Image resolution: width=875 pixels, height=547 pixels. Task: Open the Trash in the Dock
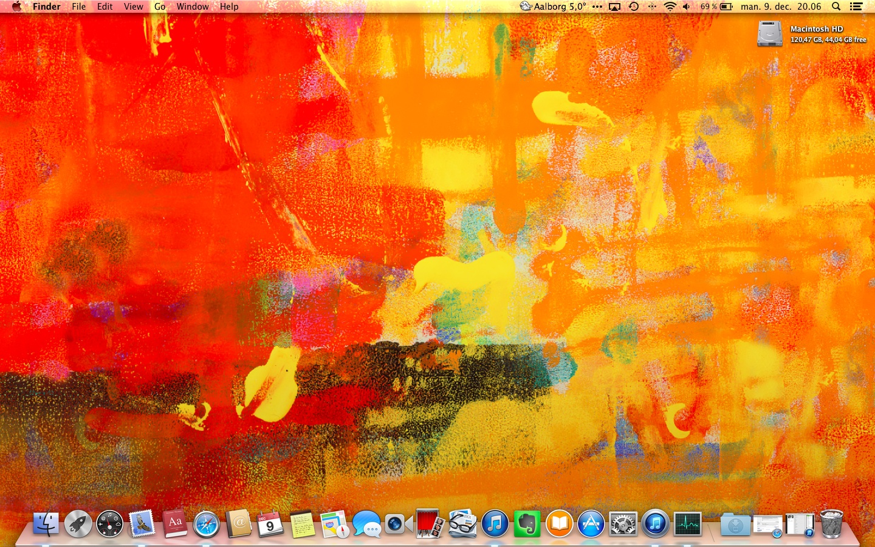[x=831, y=524]
